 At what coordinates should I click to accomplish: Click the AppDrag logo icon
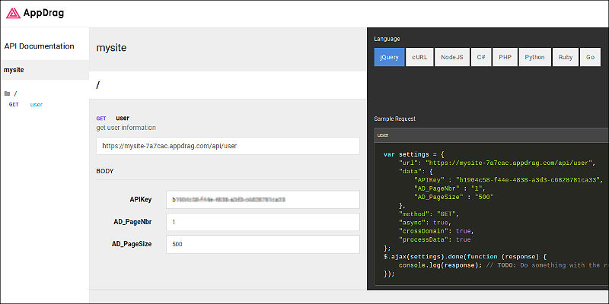13,12
